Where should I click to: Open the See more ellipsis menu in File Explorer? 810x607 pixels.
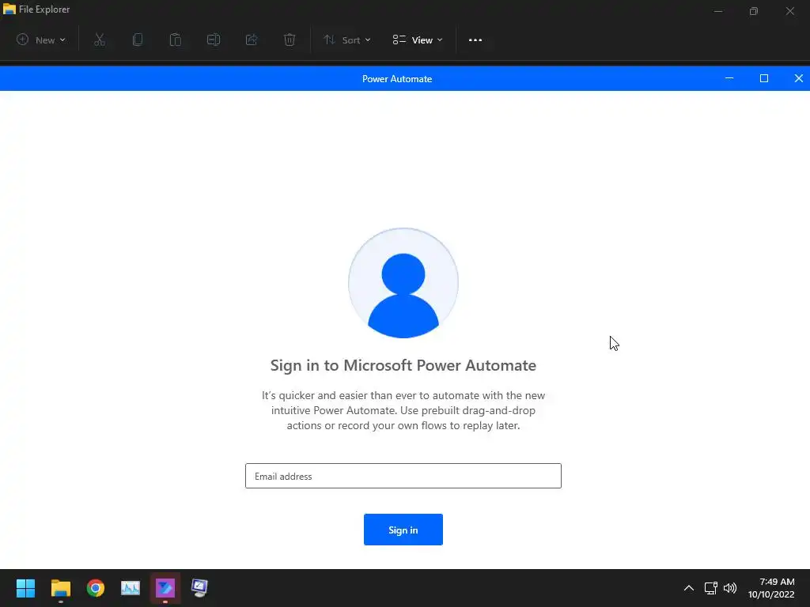tap(475, 40)
